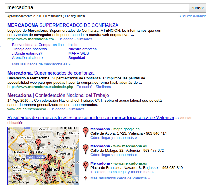Open Más resultados de mercadona.es
Image resolution: width=212 pixels, height=188 pixels.
click(41, 64)
